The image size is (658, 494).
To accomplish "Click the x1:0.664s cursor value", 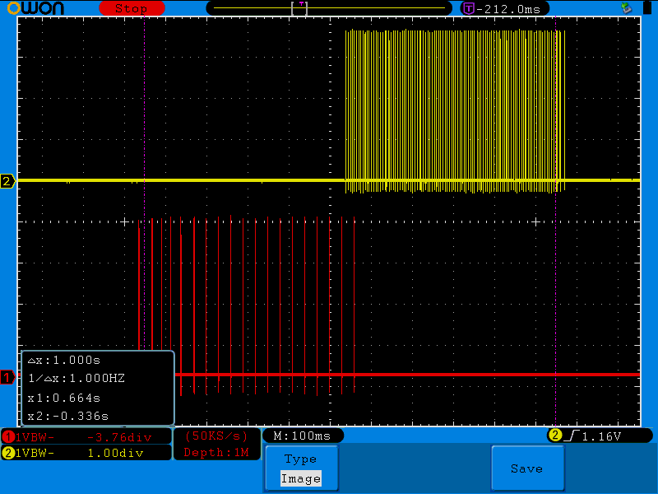I will point(64,398).
